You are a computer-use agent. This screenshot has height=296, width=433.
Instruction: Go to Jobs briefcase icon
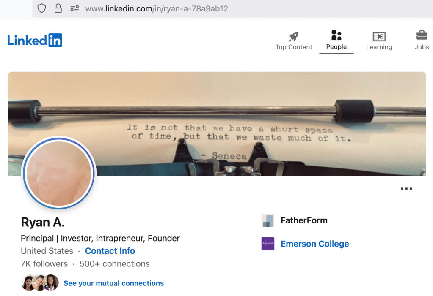coord(422,35)
